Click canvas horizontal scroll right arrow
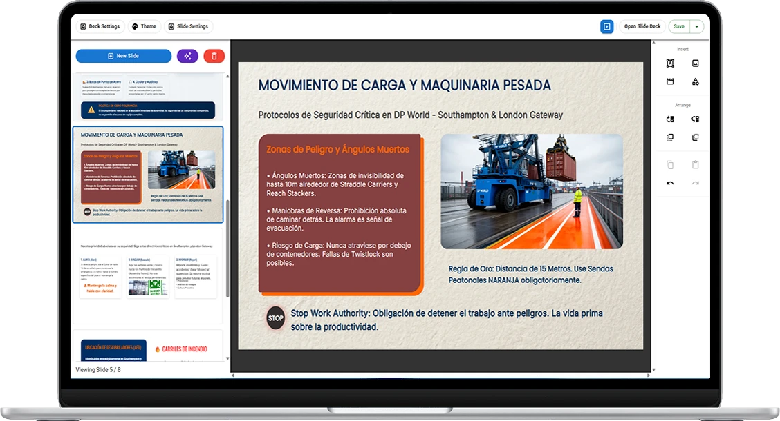Viewport: 780px width, 421px height. tap(648, 375)
